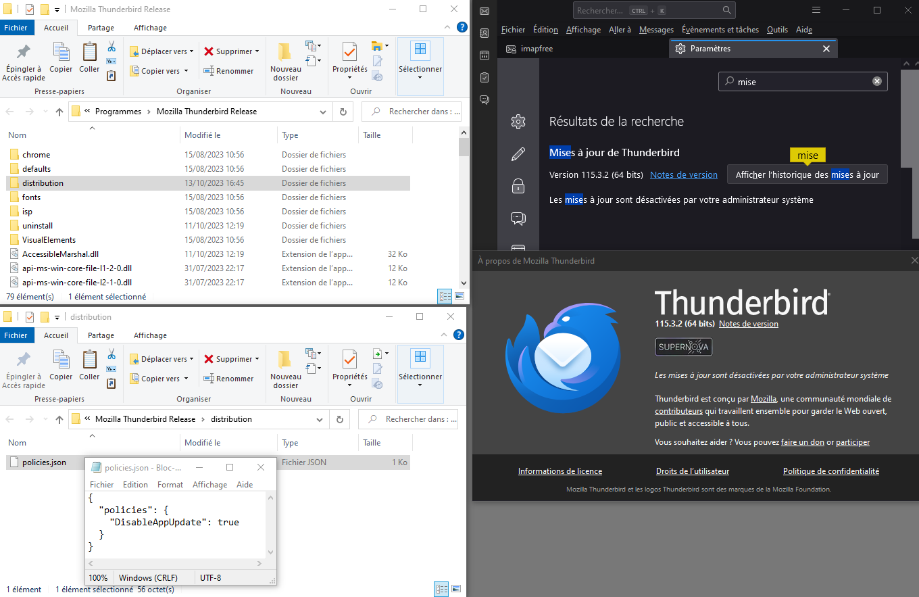Image resolution: width=919 pixels, height=597 pixels.
Task: Click Épingler à Accès rapide in Mozilla Thunderbird Release window
Action: tap(24, 62)
